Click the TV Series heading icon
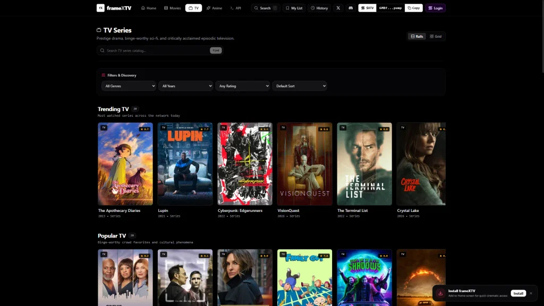This screenshot has height=306, width=544. [x=99, y=30]
